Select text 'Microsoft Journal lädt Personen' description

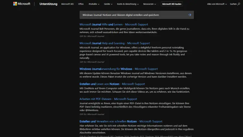tap(134, 31)
